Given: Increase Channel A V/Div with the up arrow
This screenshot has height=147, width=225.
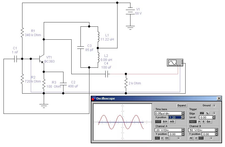Looking at the screenshot, I should click(183, 129).
